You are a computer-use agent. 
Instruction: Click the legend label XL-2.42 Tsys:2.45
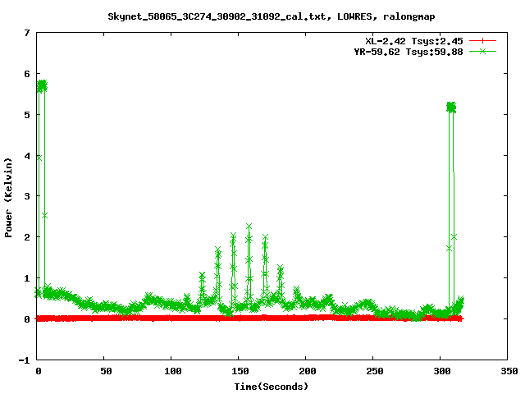click(x=414, y=41)
